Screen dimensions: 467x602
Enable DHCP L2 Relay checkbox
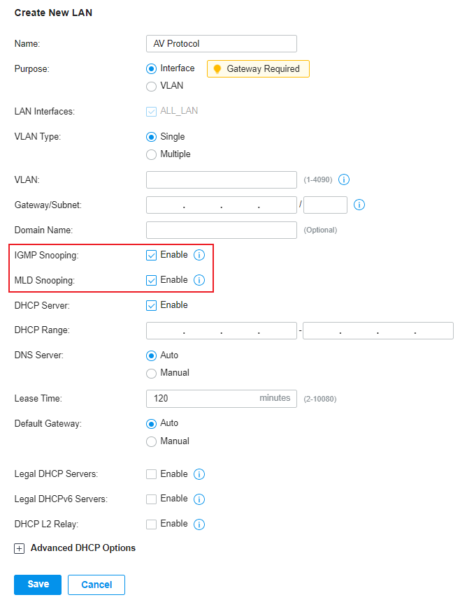[x=152, y=524]
